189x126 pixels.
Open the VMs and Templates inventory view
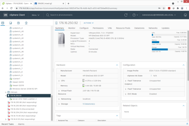pos(10,23)
